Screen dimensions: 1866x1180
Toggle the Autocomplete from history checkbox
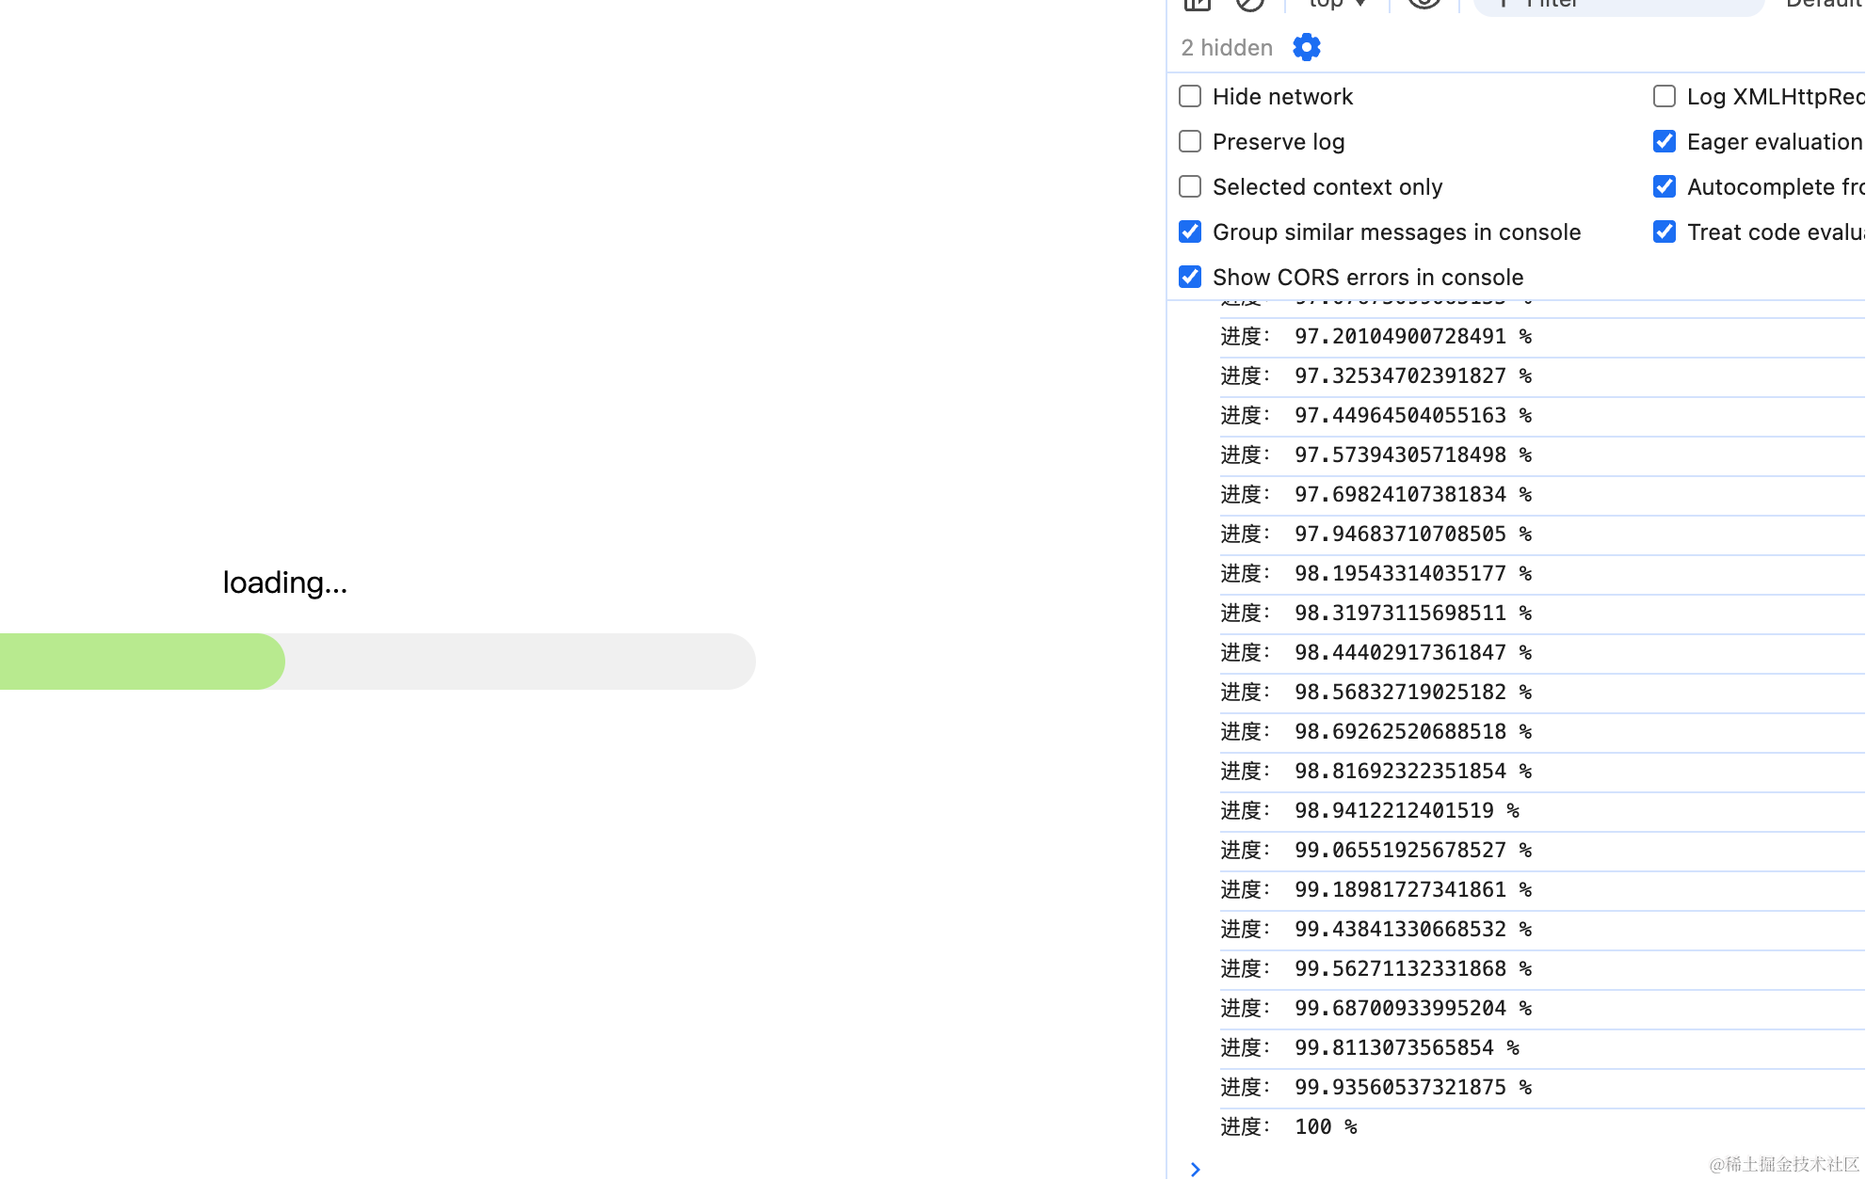[x=1665, y=186]
